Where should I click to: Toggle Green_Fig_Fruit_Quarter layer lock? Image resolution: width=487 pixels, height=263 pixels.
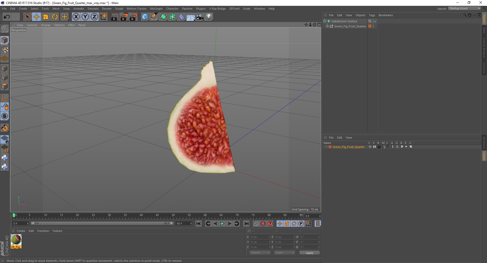[x=388, y=147]
